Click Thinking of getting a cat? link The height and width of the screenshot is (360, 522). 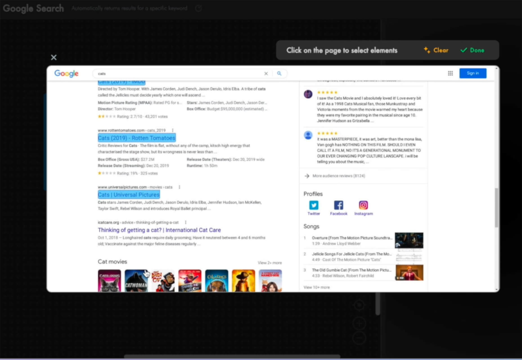pyautogui.click(x=159, y=230)
